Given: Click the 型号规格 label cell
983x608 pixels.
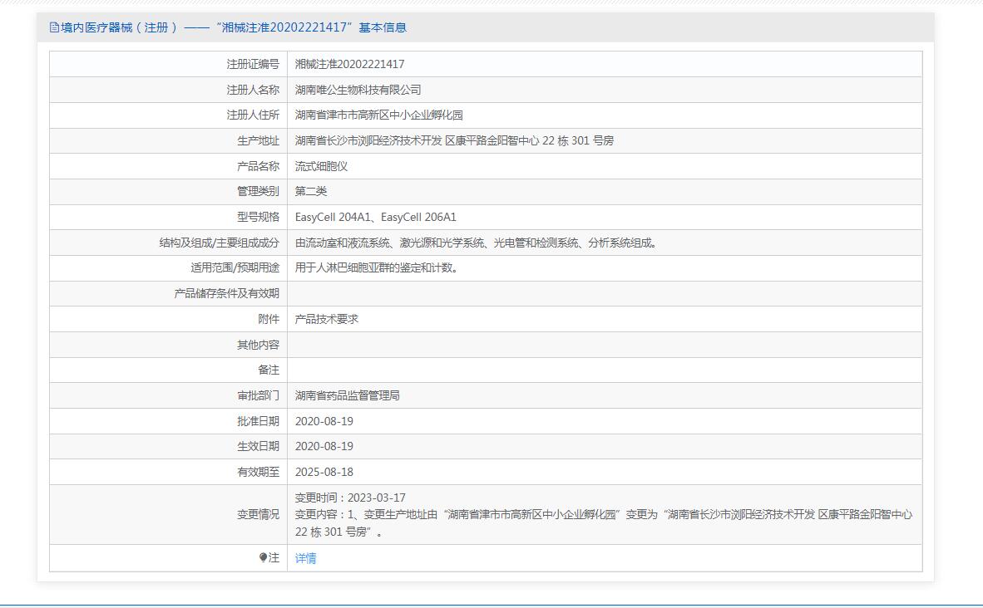Looking at the screenshot, I should pyautogui.click(x=169, y=218).
